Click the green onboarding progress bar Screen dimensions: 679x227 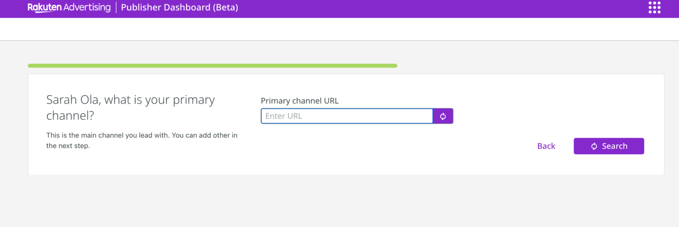pos(212,66)
